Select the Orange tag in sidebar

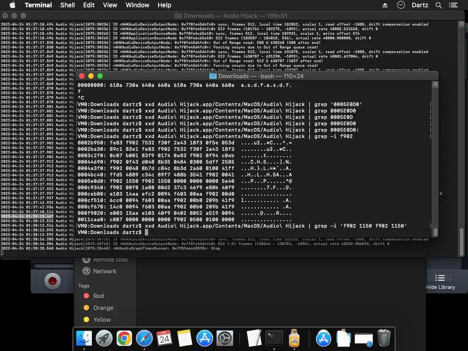tap(98, 308)
